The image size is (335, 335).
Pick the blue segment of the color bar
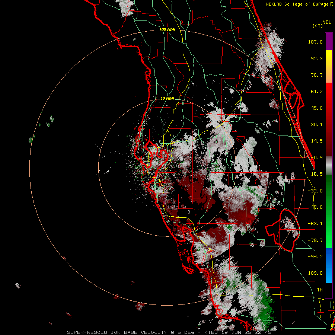(x=329, y=265)
